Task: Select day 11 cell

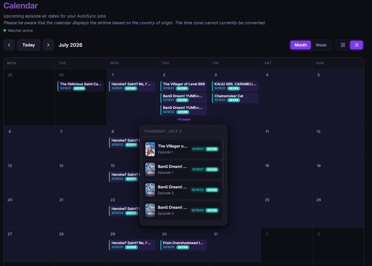Action: point(287,142)
